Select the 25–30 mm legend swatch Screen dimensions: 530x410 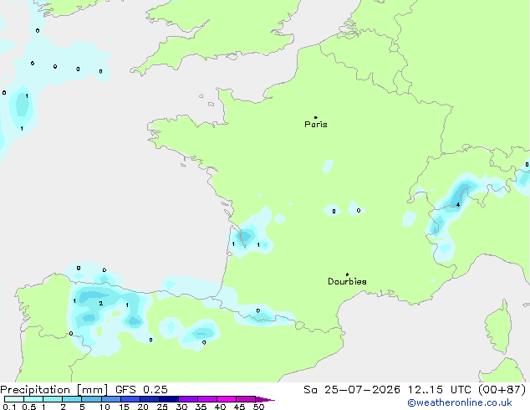coord(168,399)
